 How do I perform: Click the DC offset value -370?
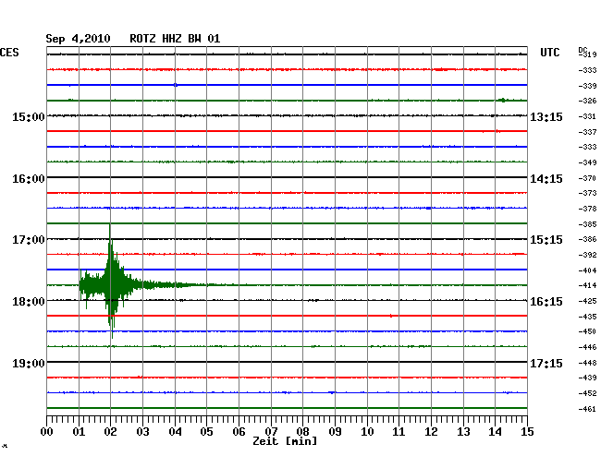(587, 178)
